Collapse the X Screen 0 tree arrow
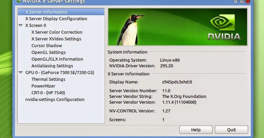264x138 pixels. pyautogui.click(x=21, y=26)
